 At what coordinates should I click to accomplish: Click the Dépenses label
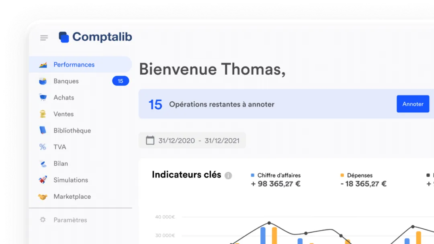pyautogui.click(x=360, y=175)
